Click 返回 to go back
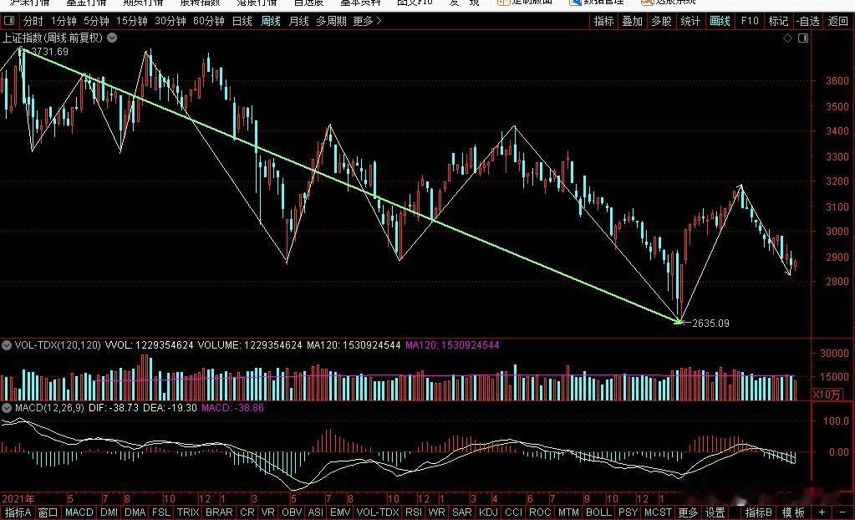Screen dimensions: 855x520 point(838,21)
